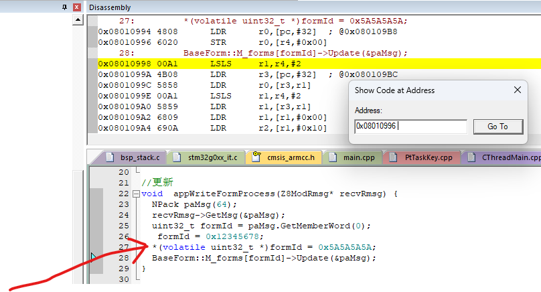Select disassembly line 0x08010996 STR
The image size is (541, 292).
coord(212,42)
